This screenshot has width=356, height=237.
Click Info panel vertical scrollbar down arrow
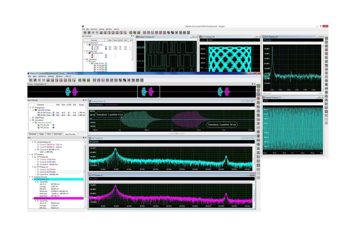pos(85,207)
